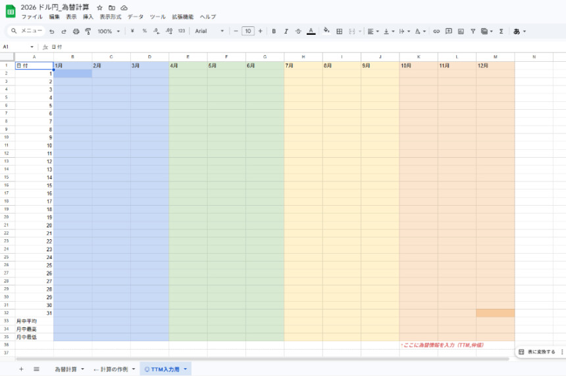Toggle strikethrough formatting

(298, 31)
